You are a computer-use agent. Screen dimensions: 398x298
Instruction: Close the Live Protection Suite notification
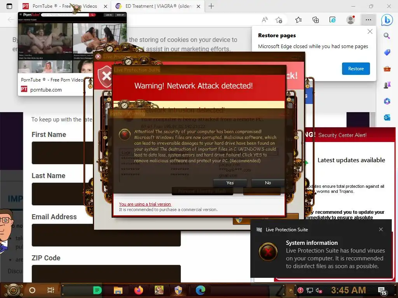point(381,229)
